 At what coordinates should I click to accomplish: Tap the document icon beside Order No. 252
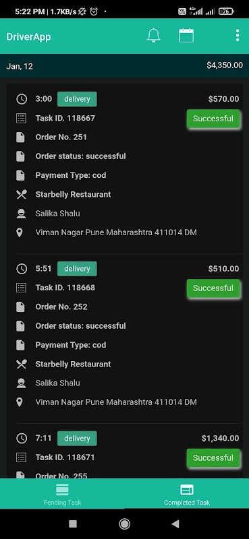(x=20, y=307)
